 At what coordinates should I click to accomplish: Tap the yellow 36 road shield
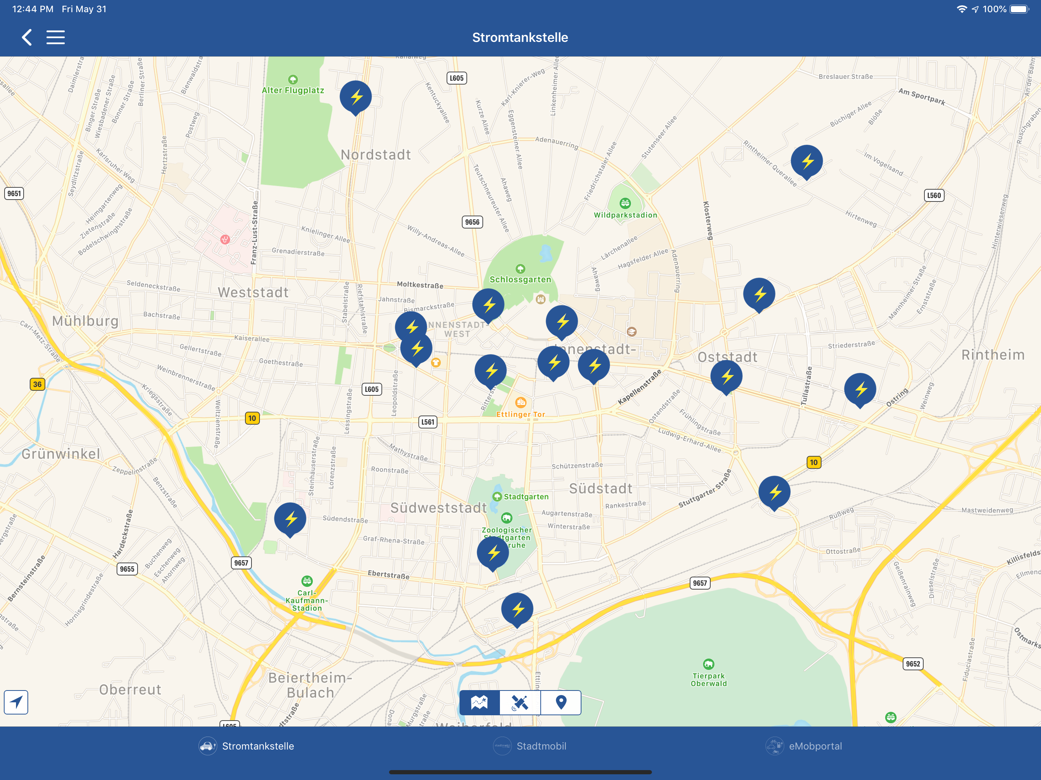(x=37, y=384)
